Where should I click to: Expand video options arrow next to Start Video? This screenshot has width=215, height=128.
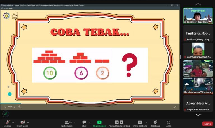(x=28, y=122)
